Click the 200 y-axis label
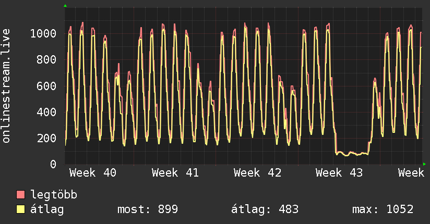430x224 pixels. point(46,138)
